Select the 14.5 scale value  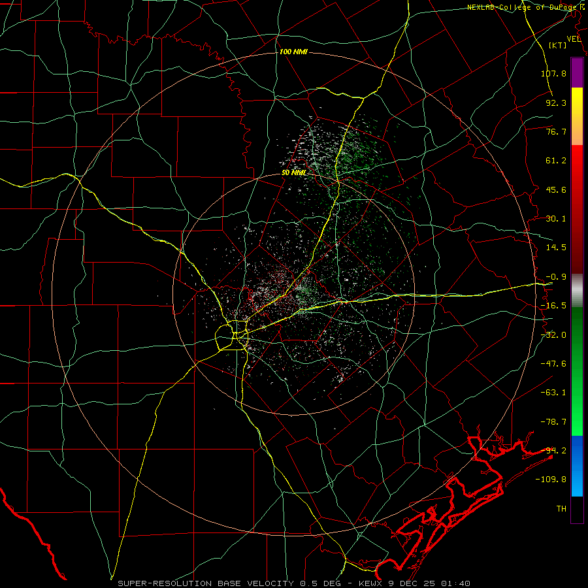[556, 248]
